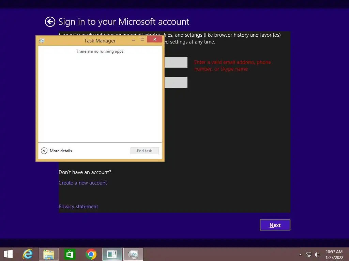This screenshot has width=349, height=261.
Task: Go back using the circled arrow icon
Action: coord(50,22)
